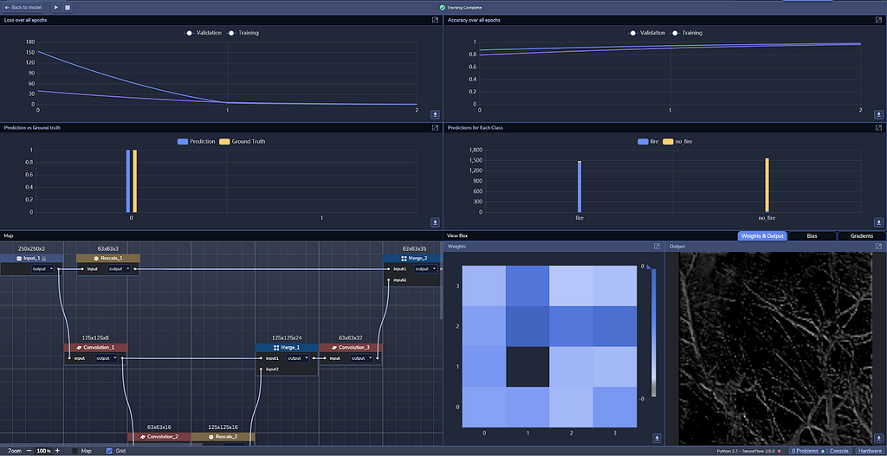887x456 pixels.
Task: Select the Convolution_3 node header
Action: [x=351, y=347]
